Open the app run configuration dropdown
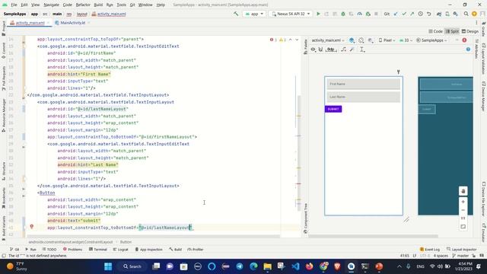The image size is (487, 274). click(x=254, y=14)
